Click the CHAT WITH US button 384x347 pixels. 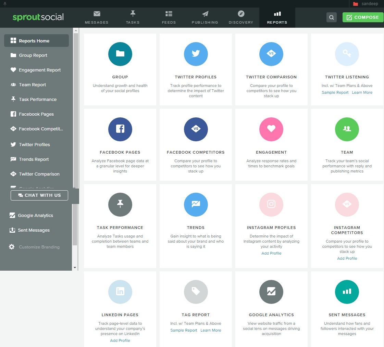click(x=39, y=195)
